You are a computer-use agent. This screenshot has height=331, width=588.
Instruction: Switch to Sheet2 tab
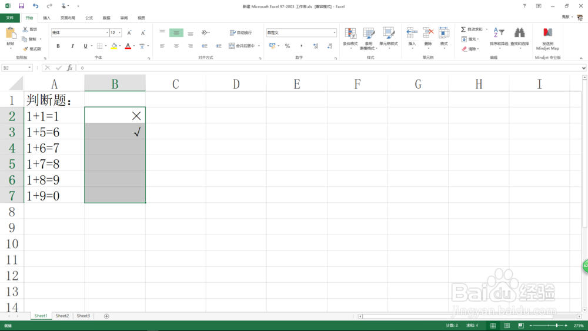tap(62, 316)
